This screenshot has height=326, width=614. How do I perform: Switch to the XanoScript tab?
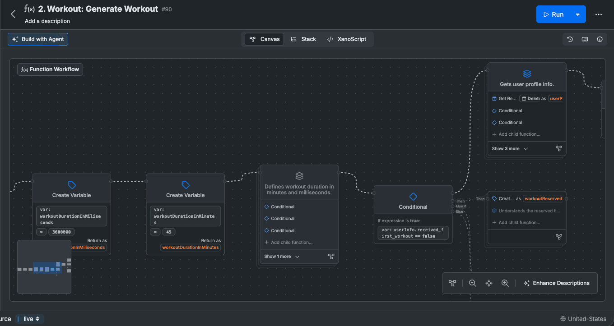(347, 39)
